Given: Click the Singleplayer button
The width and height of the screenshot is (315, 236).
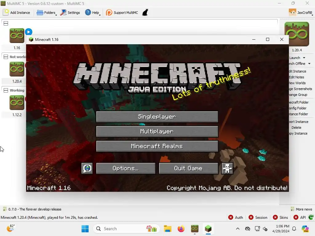Looking at the screenshot, I should [157, 116].
